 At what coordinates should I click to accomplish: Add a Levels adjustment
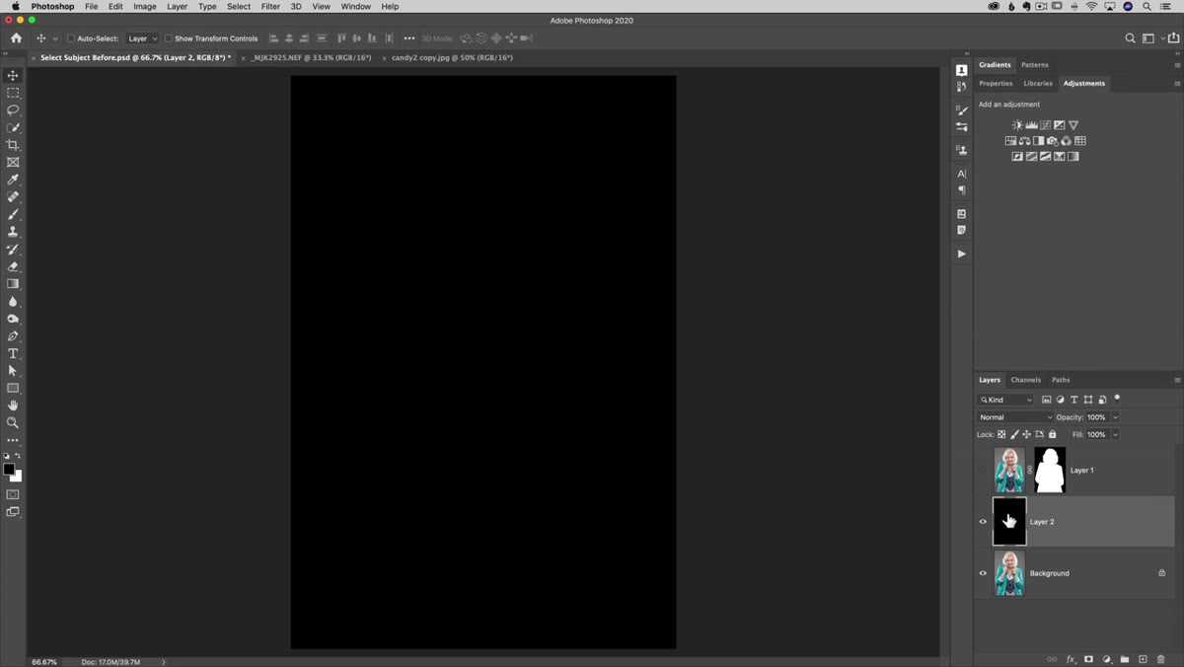(x=1031, y=125)
